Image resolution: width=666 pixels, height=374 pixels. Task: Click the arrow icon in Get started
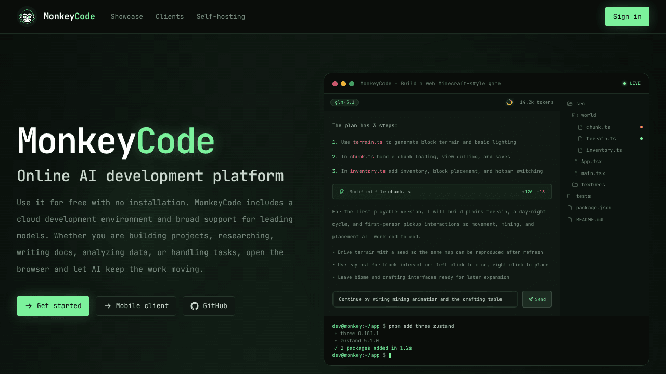[29, 306]
